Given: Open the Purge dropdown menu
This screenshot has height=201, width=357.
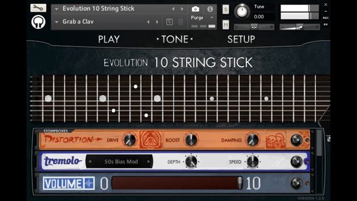Looking at the screenshot, I should (202, 17).
